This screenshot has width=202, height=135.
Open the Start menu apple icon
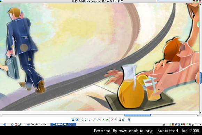[5, 125]
